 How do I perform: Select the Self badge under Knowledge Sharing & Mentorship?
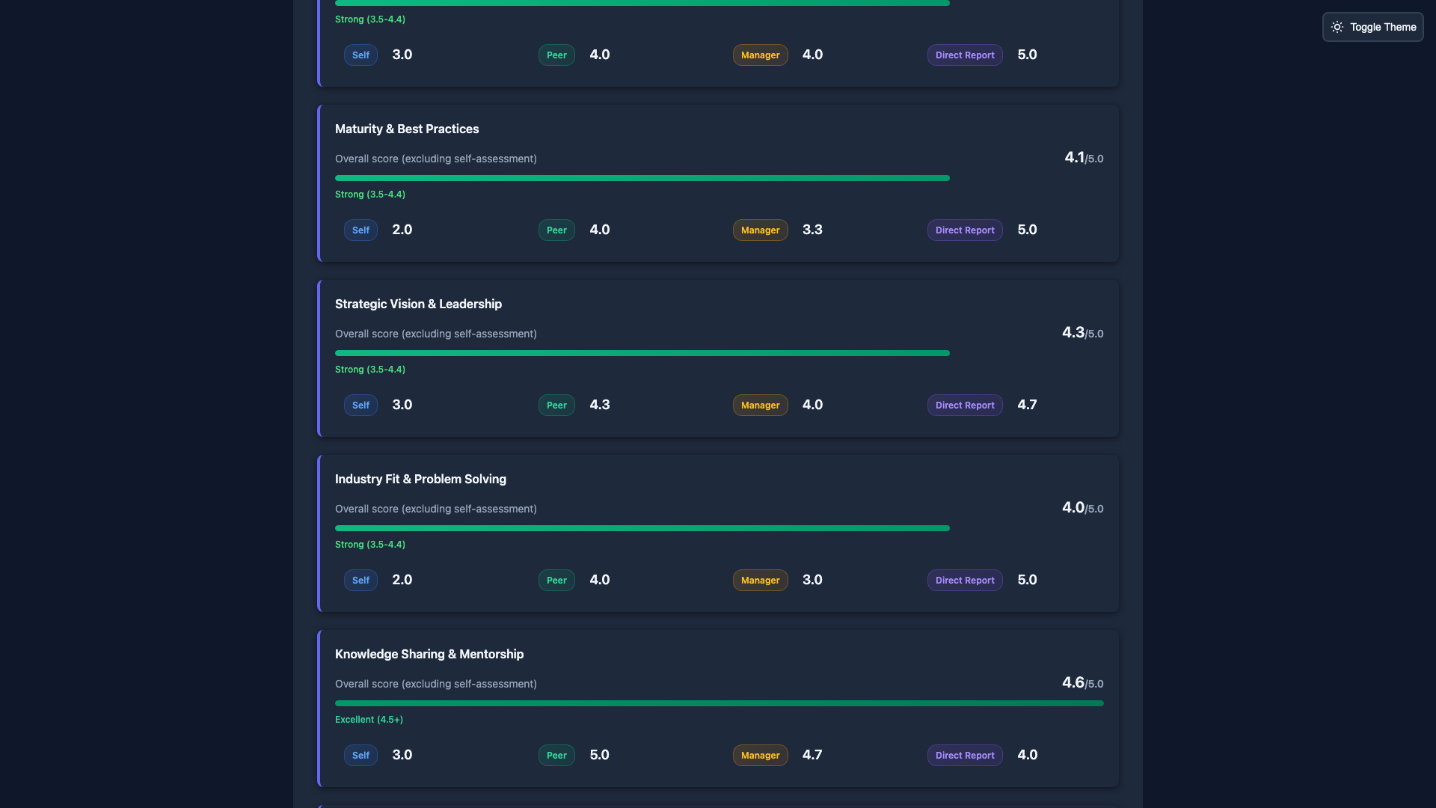coord(360,755)
